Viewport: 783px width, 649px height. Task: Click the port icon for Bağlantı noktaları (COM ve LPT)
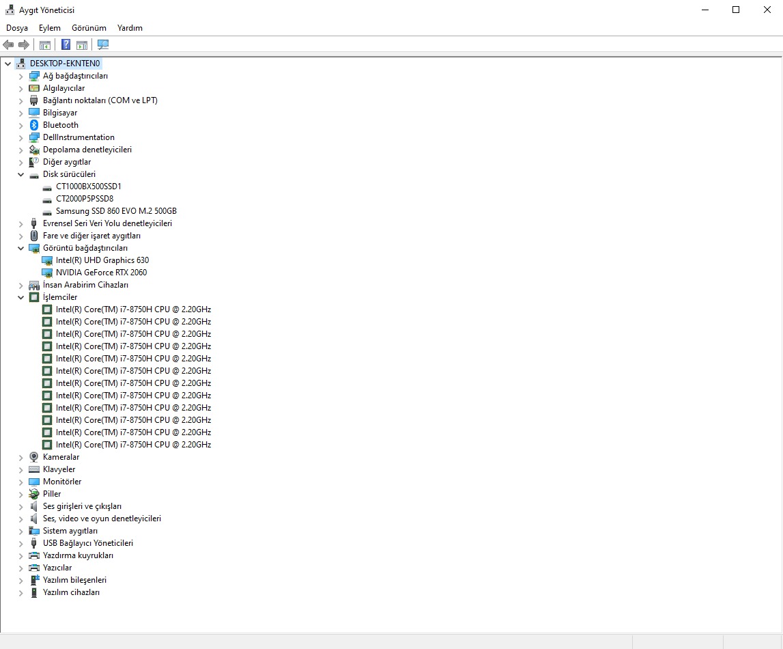pyautogui.click(x=34, y=100)
